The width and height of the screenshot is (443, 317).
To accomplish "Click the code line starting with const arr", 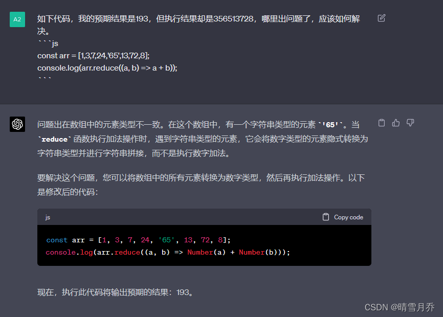I will click(139, 240).
